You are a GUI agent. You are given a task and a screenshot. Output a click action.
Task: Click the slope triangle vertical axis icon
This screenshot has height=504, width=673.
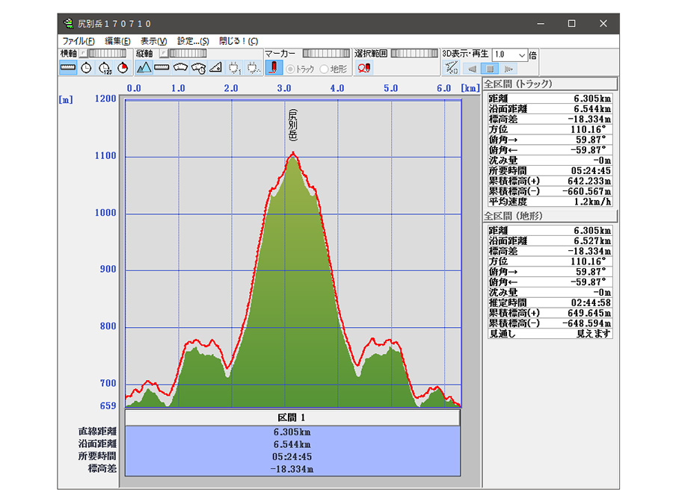[215, 68]
